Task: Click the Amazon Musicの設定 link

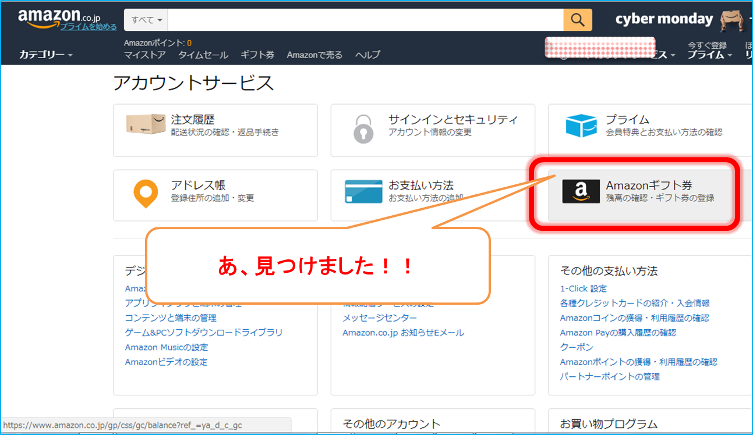Action: (167, 347)
